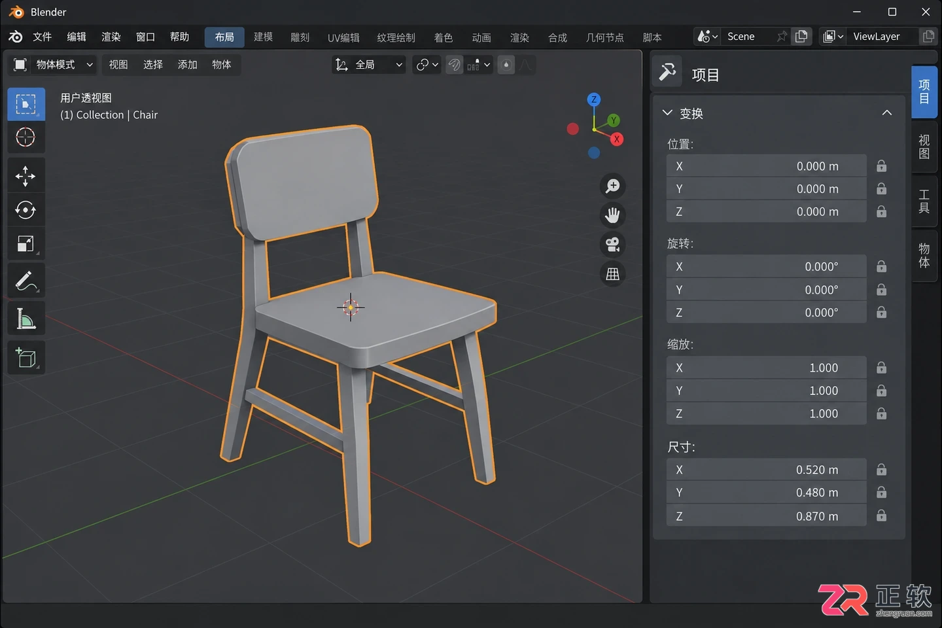Toggle camera view icon

tap(613, 245)
